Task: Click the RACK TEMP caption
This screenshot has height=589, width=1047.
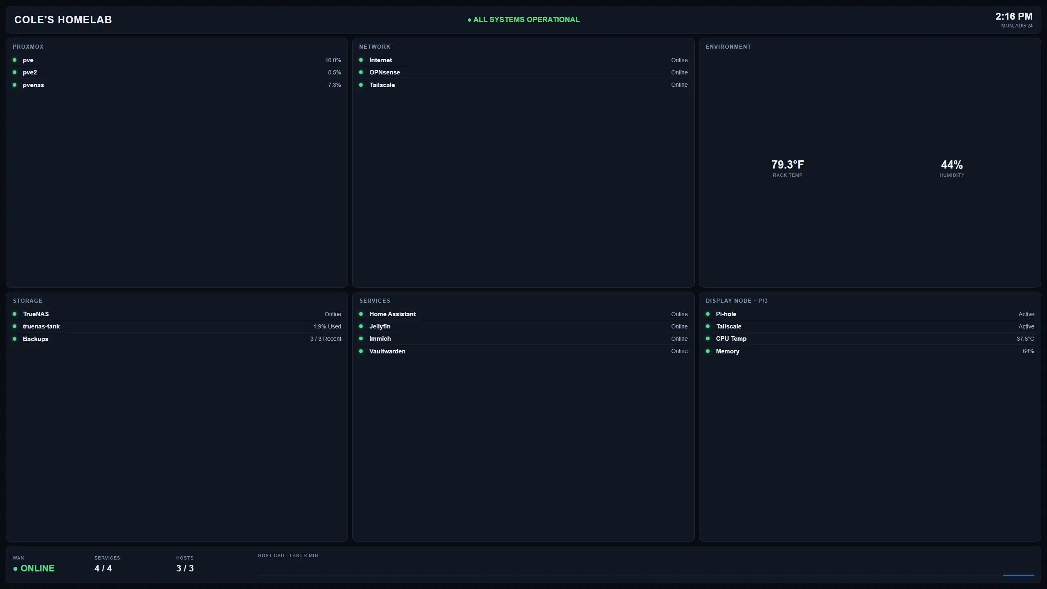Action: tap(788, 175)
